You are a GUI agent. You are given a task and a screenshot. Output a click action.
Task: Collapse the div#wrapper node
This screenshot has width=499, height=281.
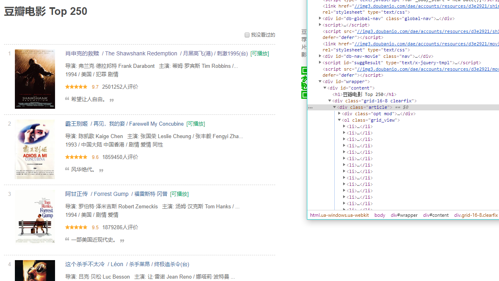coord(320,81)
